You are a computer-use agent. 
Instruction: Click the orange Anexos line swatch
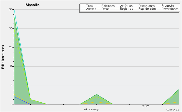click(83, 9)
